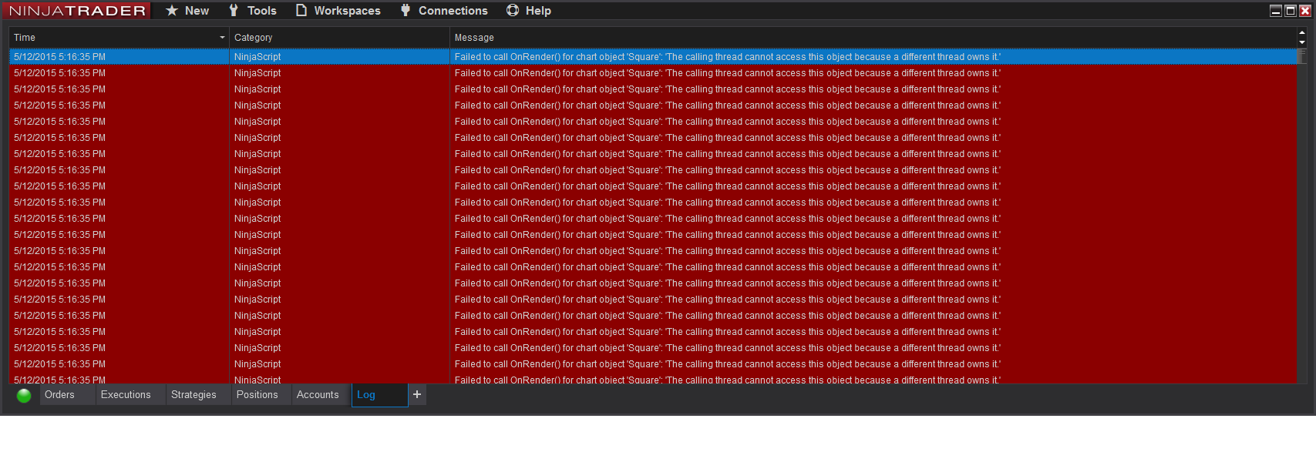Click the log scrollbar down arrow
The image size is (1316, 462).
(x=1302, y=42)
